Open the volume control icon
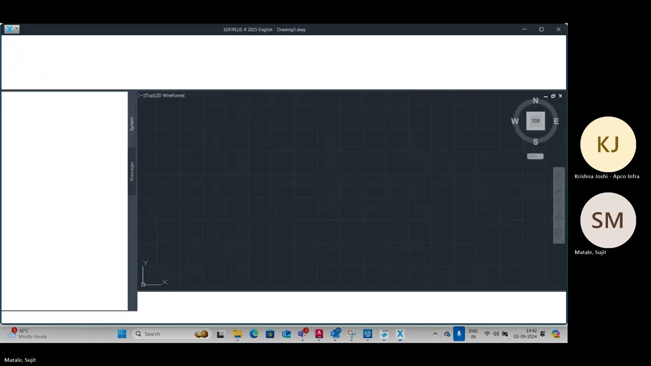This screenshot has width=651, height=366. point(496,334)
